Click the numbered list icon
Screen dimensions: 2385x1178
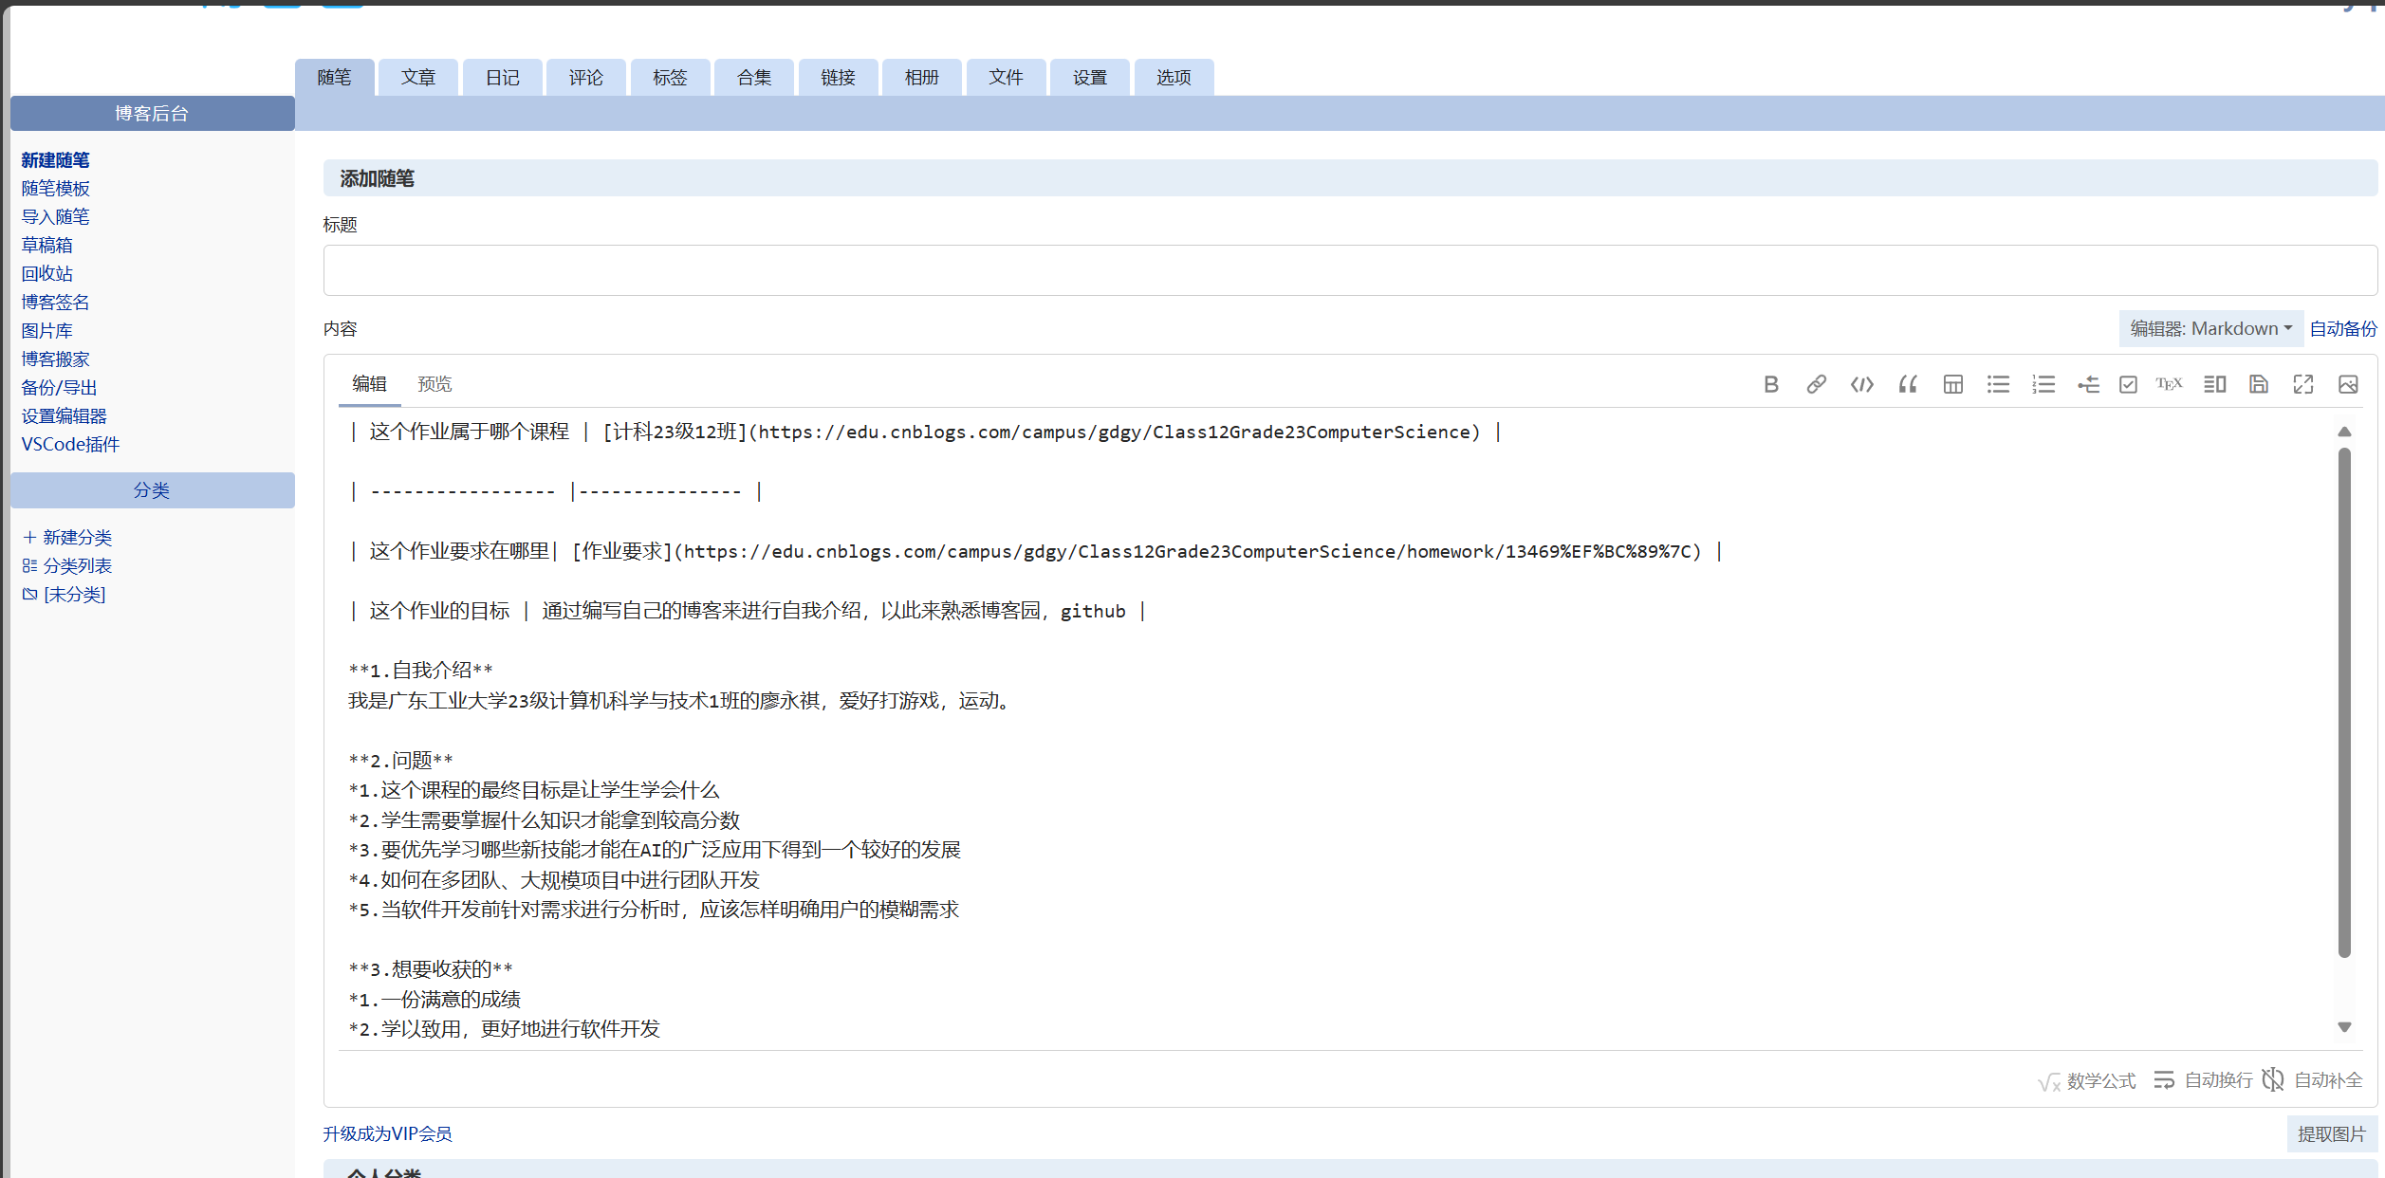point(2043,384)
